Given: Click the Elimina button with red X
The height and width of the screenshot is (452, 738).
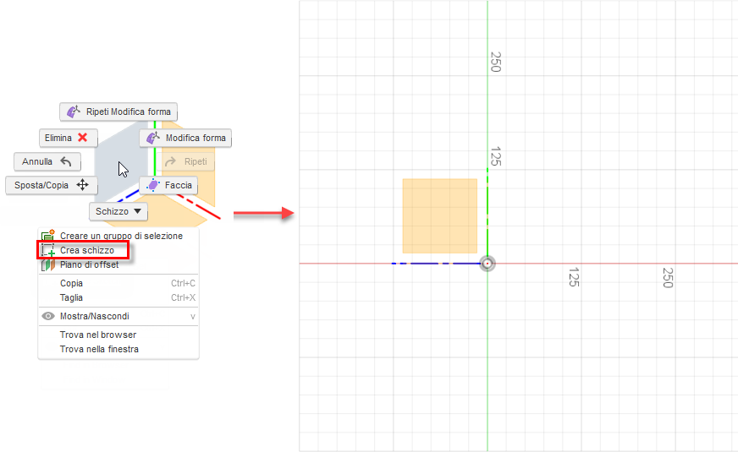Looking at the screenshot, I should point(69,139).
